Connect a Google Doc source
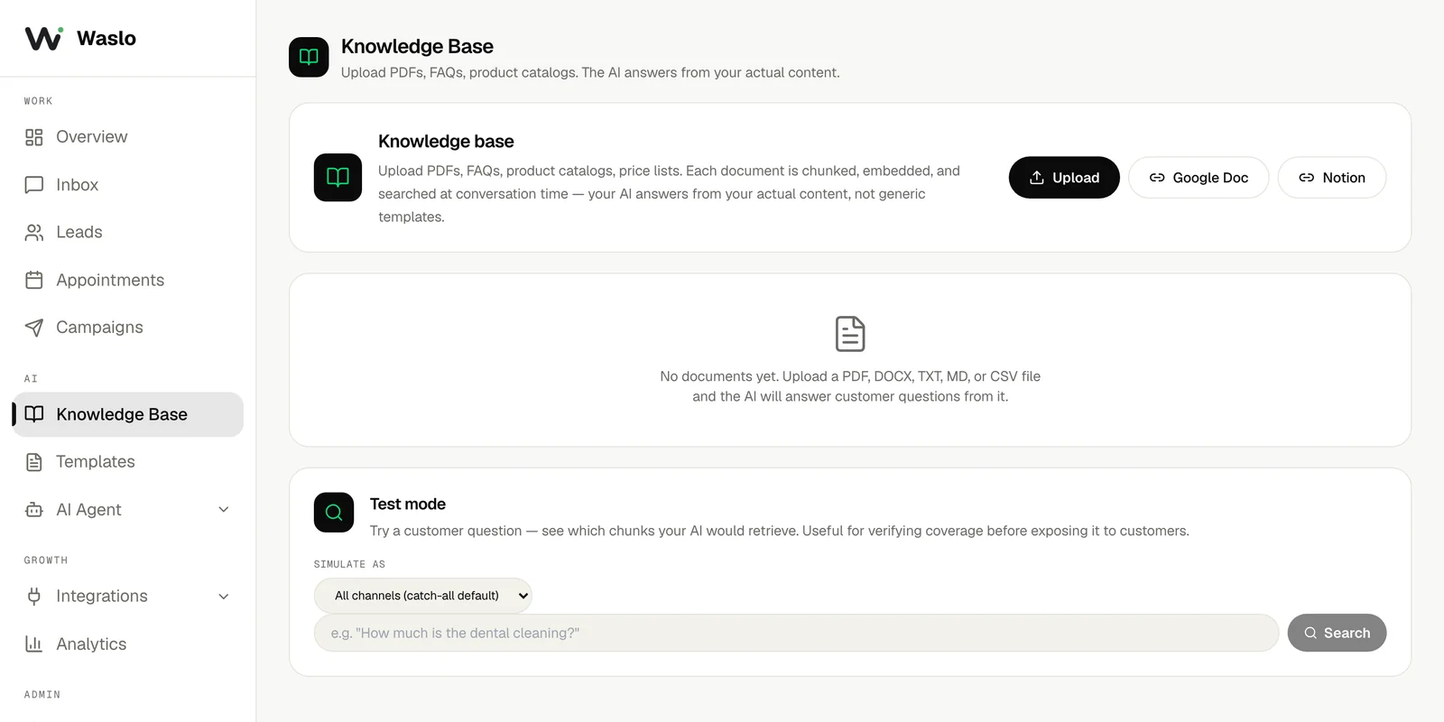The image size is (1444, 722). 1199,178
